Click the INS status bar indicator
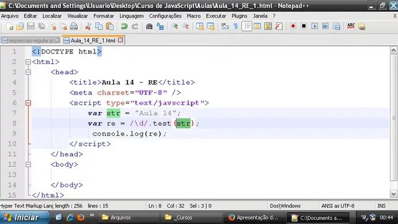The height and width of the screenshot is (224, 398). pos(381,206)
